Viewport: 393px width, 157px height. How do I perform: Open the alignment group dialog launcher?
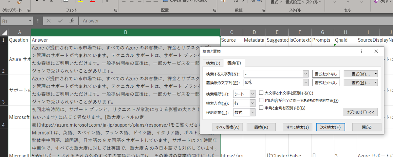tap(215, 10)
